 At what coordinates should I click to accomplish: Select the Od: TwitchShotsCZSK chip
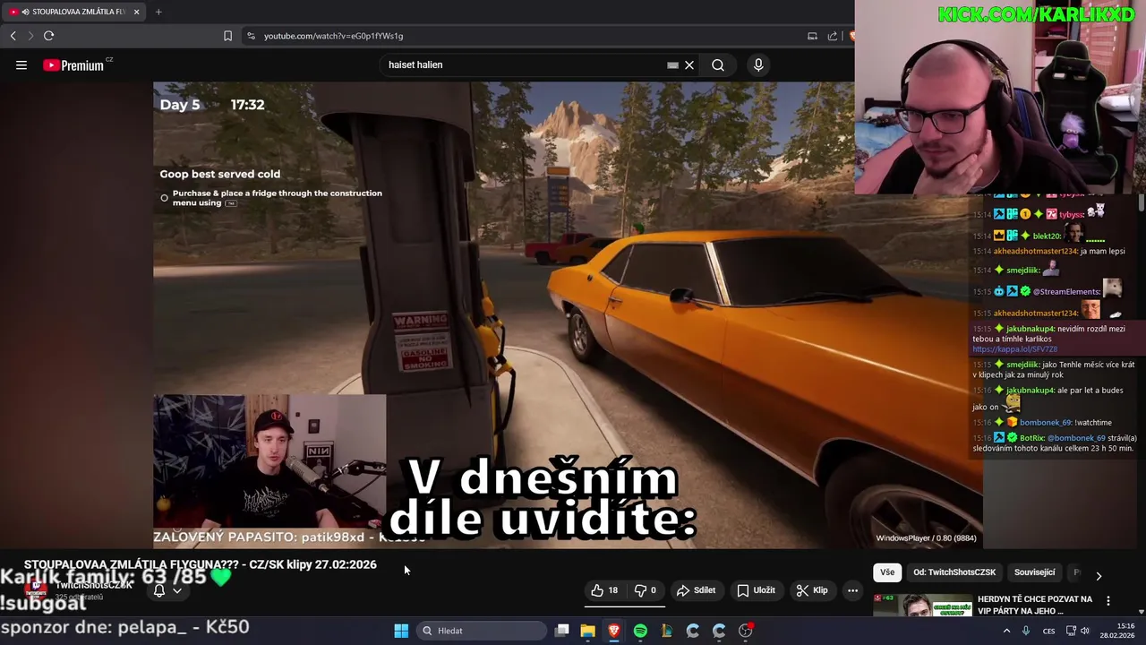pos(954,572)
